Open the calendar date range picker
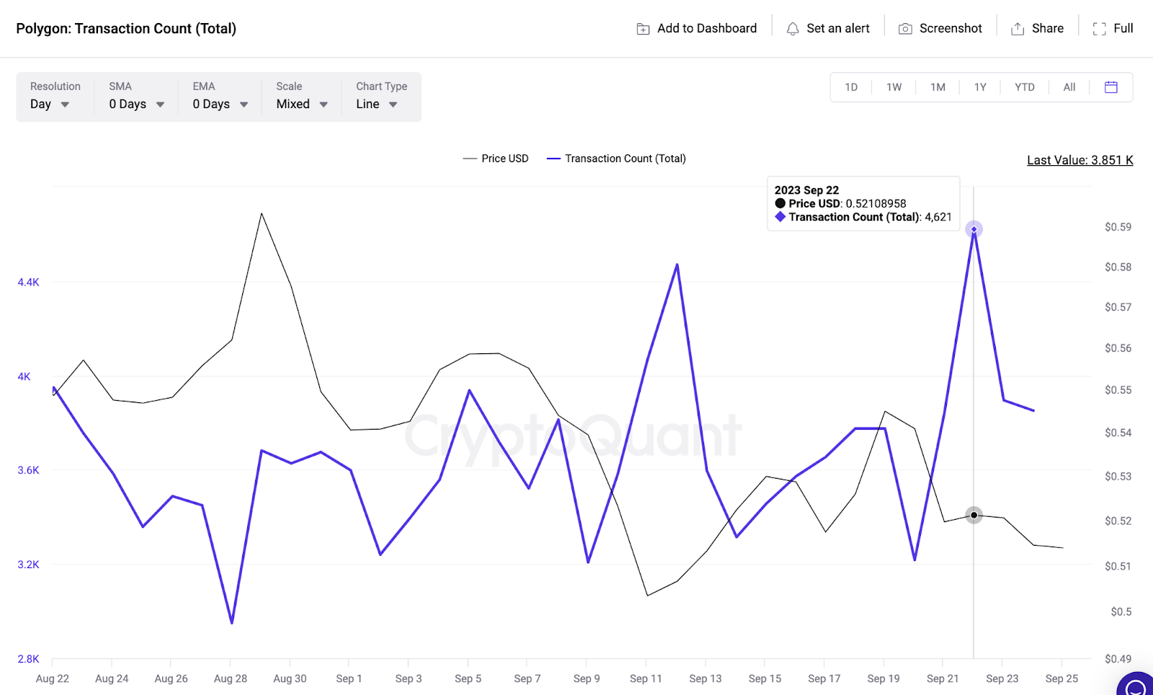1153x695 pixels. [1110, 87]
